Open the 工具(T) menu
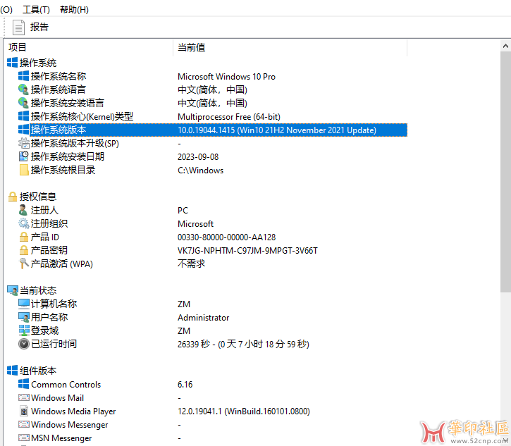This screenshot has width=511, height=446. [36, 9]
